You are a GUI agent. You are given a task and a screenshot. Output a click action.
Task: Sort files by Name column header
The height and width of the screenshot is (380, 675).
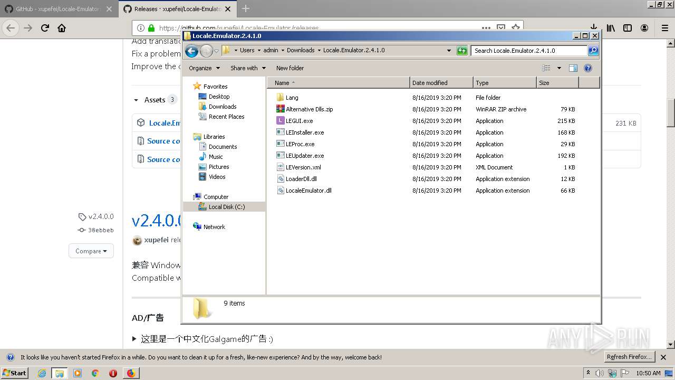tap(339, 83)
